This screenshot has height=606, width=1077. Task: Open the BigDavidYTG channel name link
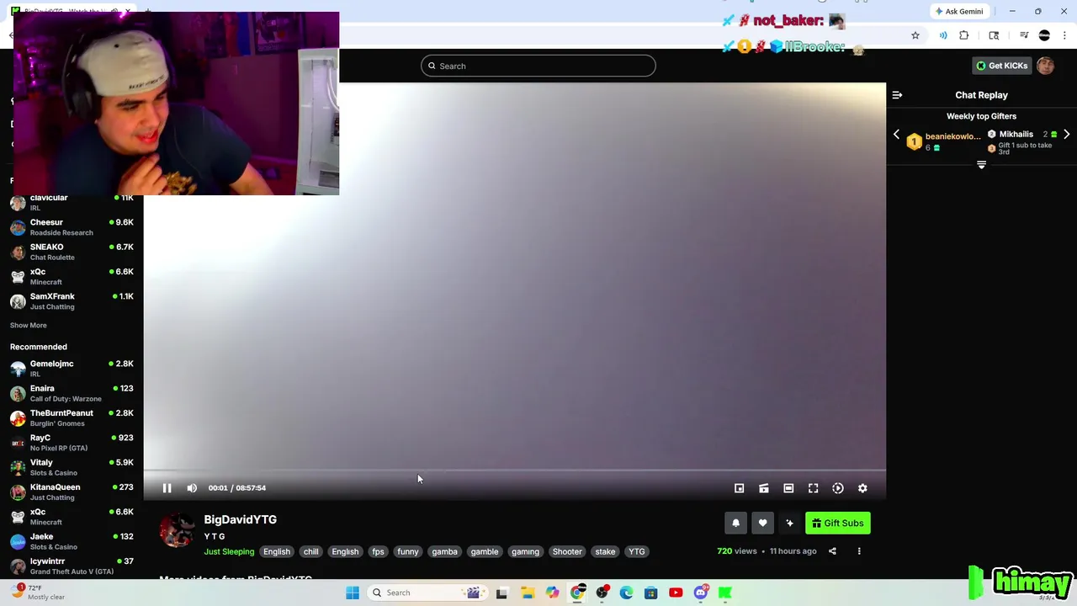coord(240,519)
